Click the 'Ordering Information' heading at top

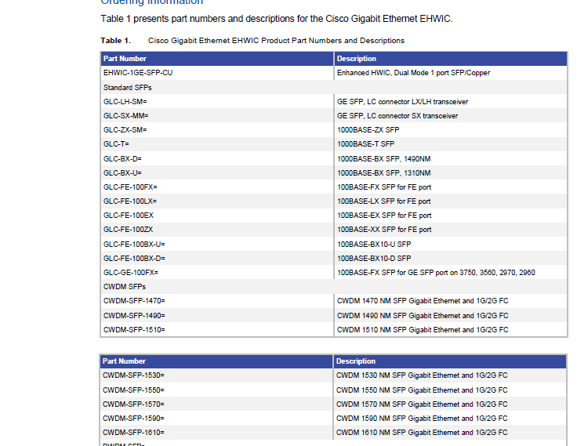(x=151, y=3)
